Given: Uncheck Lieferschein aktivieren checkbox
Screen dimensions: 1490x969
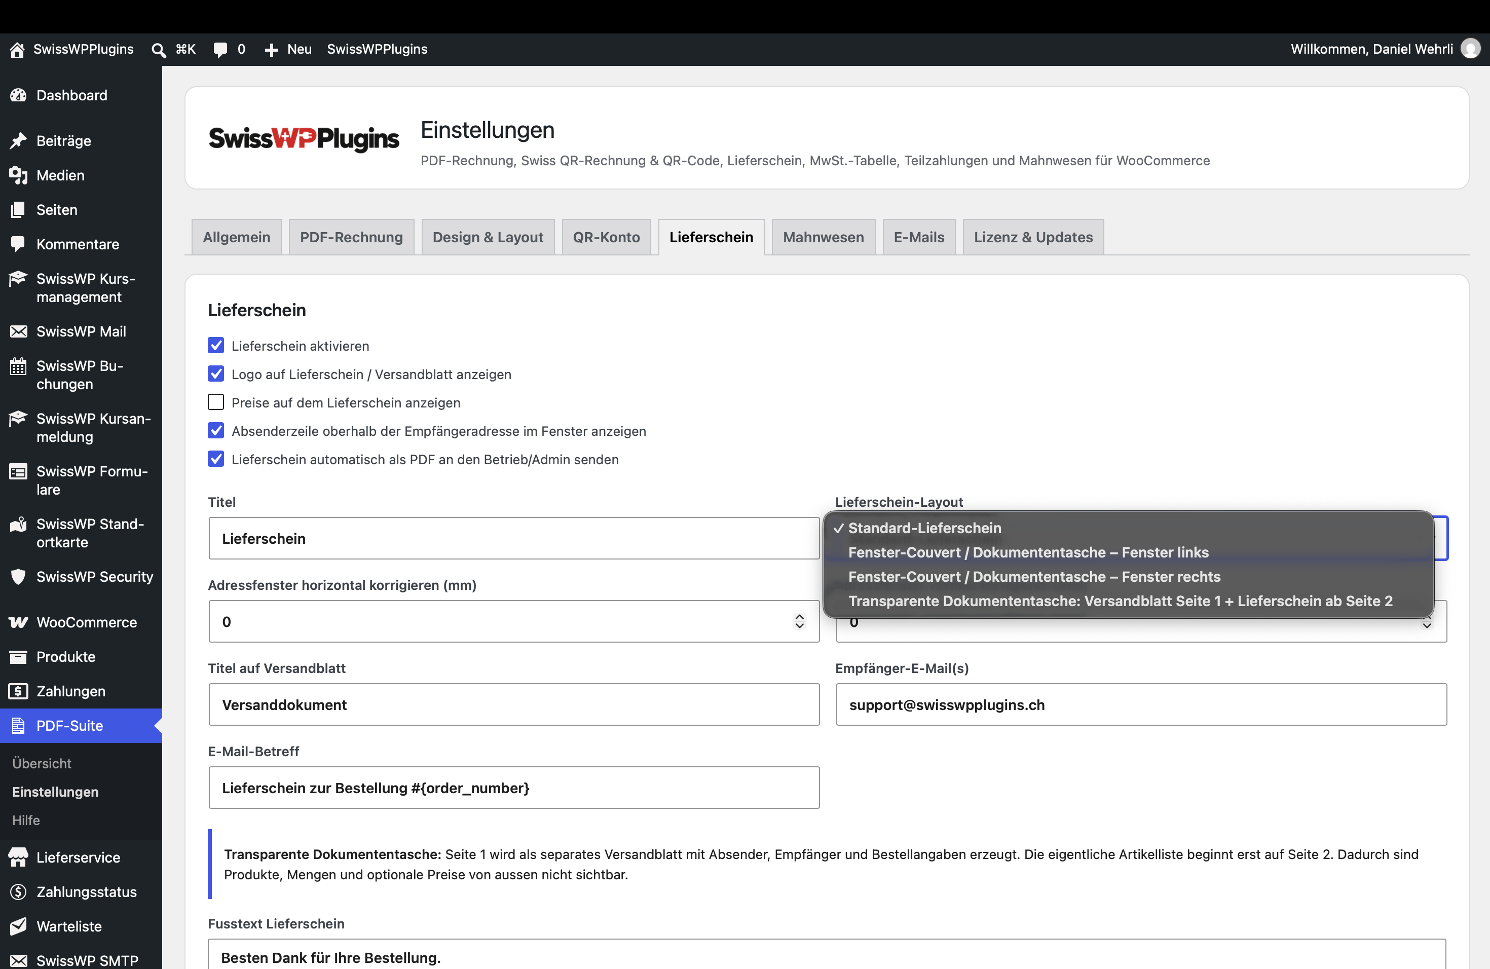Looking at the screenshot, I should click(x=216, y=346).
